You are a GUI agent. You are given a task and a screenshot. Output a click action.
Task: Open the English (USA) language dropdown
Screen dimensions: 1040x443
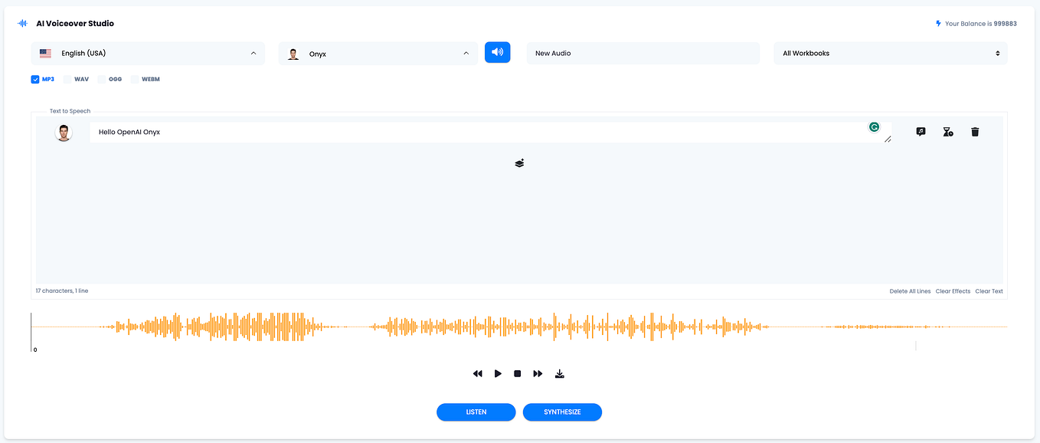pyautogui.click(x=148, y=53)
